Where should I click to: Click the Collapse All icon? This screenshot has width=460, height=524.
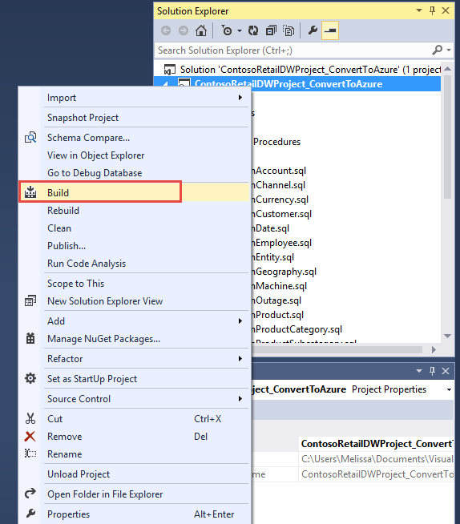(x=271, y=30)
